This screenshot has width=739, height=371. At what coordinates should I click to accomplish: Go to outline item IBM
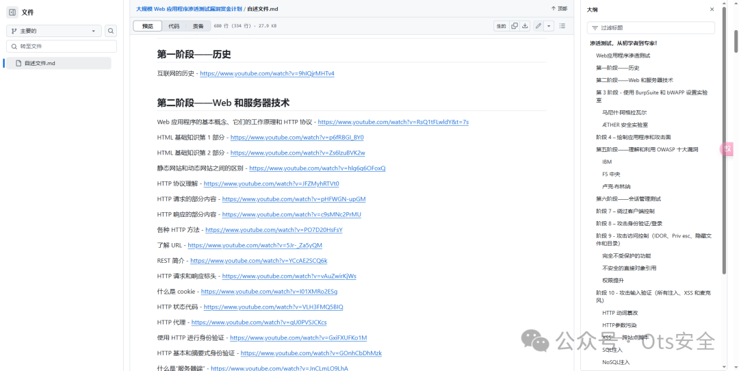click(606, 162)
